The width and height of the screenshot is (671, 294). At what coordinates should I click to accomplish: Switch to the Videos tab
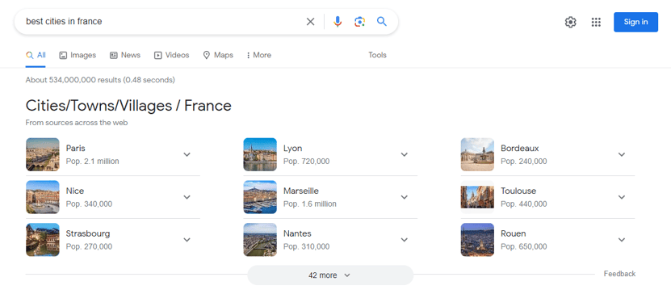[172, 55]
